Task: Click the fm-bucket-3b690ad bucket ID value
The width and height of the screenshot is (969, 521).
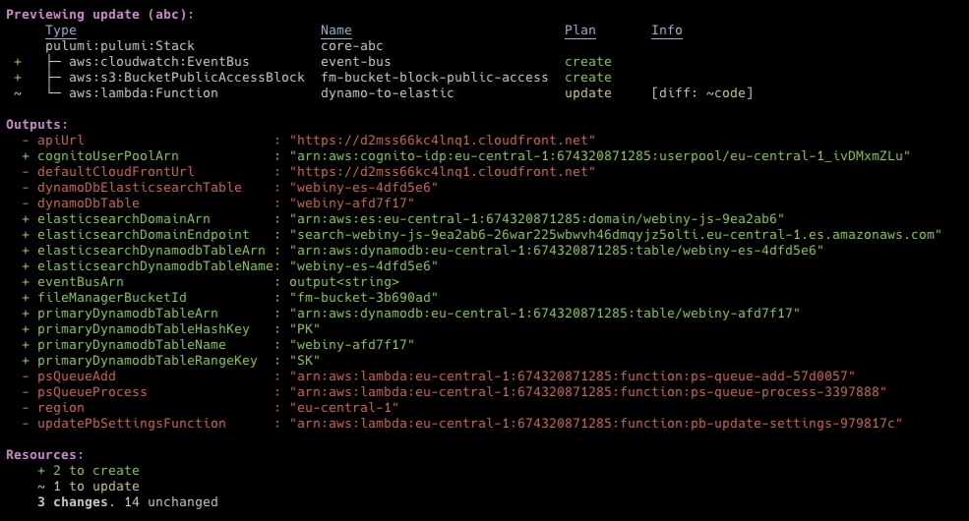Action: tap(363, 298)
